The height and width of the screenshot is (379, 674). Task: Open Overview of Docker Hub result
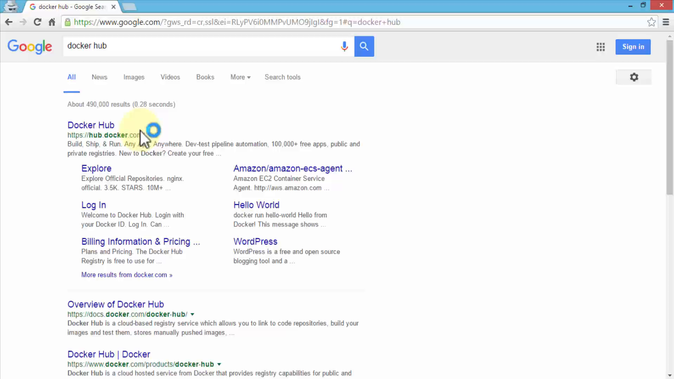(x=115, y=304)
